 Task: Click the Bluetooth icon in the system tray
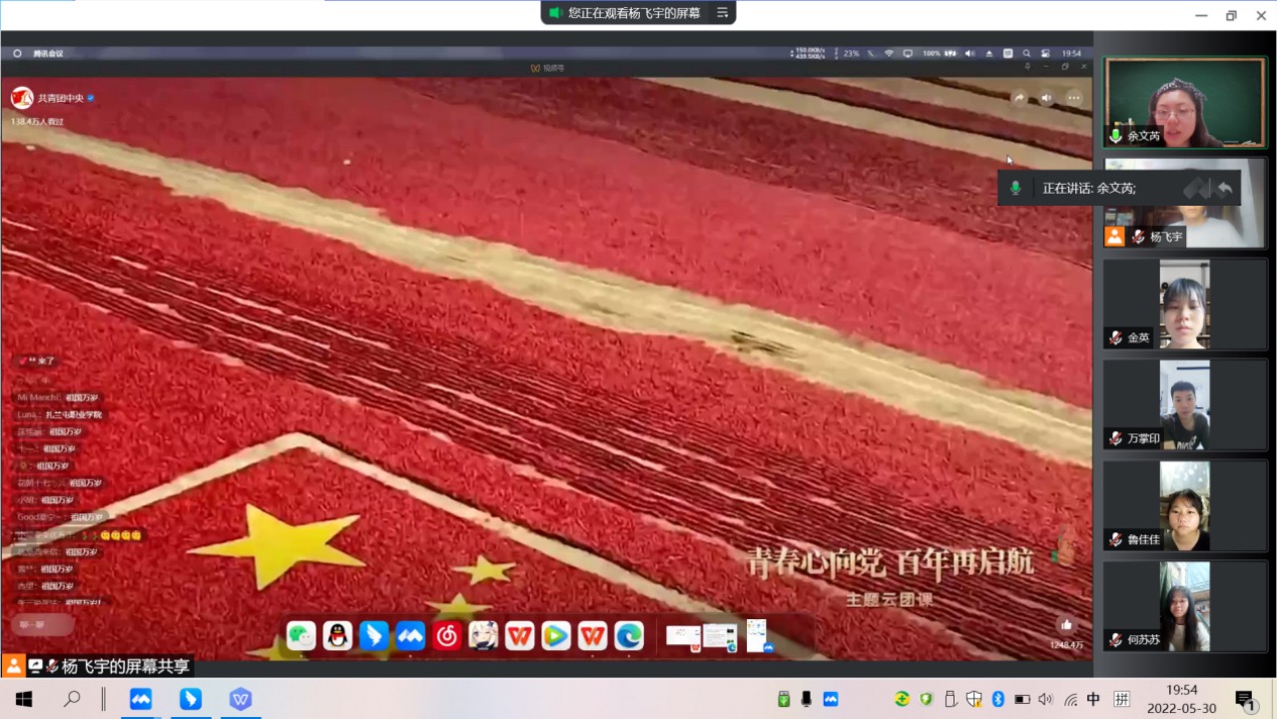[x=996, y=699]
